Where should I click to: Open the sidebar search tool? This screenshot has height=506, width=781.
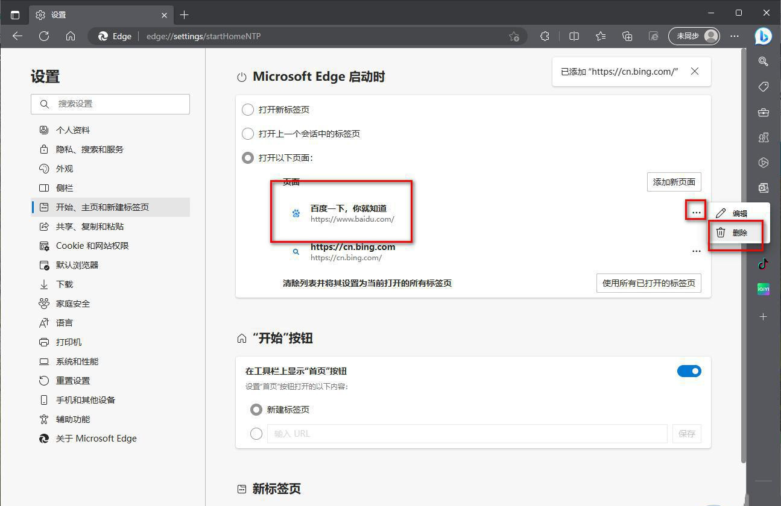(763, 61)
